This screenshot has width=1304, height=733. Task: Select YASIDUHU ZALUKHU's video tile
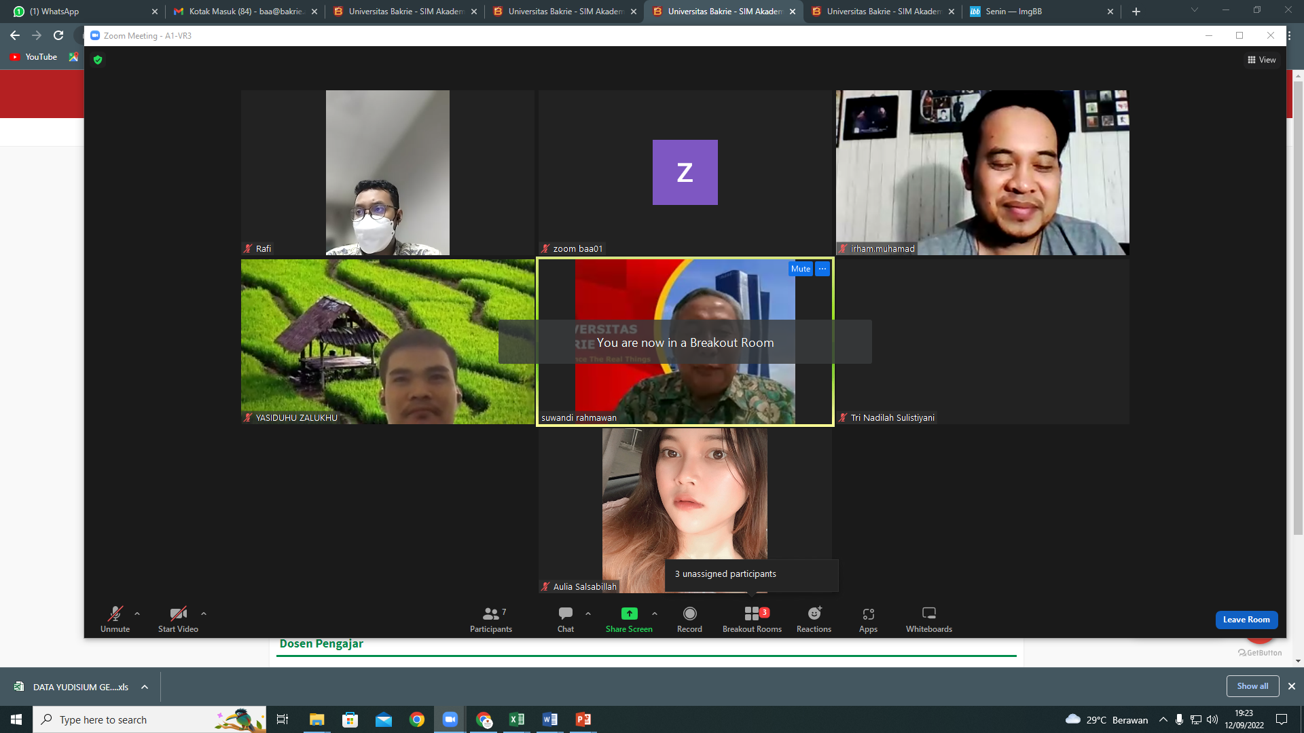point(388,341)
